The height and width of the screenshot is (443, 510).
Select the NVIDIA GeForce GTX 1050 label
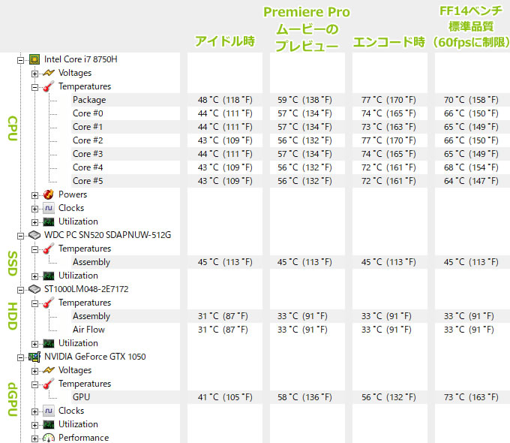95,357
